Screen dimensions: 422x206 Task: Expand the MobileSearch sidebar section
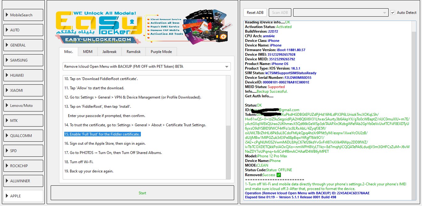tap(23, 15)
